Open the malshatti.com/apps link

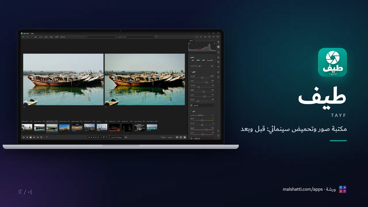[x=303, y=189]
